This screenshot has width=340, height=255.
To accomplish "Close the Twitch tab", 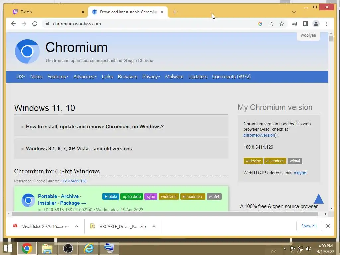I will click(x=83, y=12).
